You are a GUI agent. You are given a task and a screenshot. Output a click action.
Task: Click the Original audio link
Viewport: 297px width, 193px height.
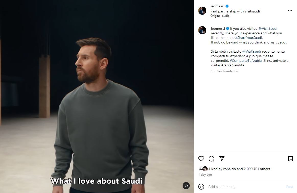220,16
